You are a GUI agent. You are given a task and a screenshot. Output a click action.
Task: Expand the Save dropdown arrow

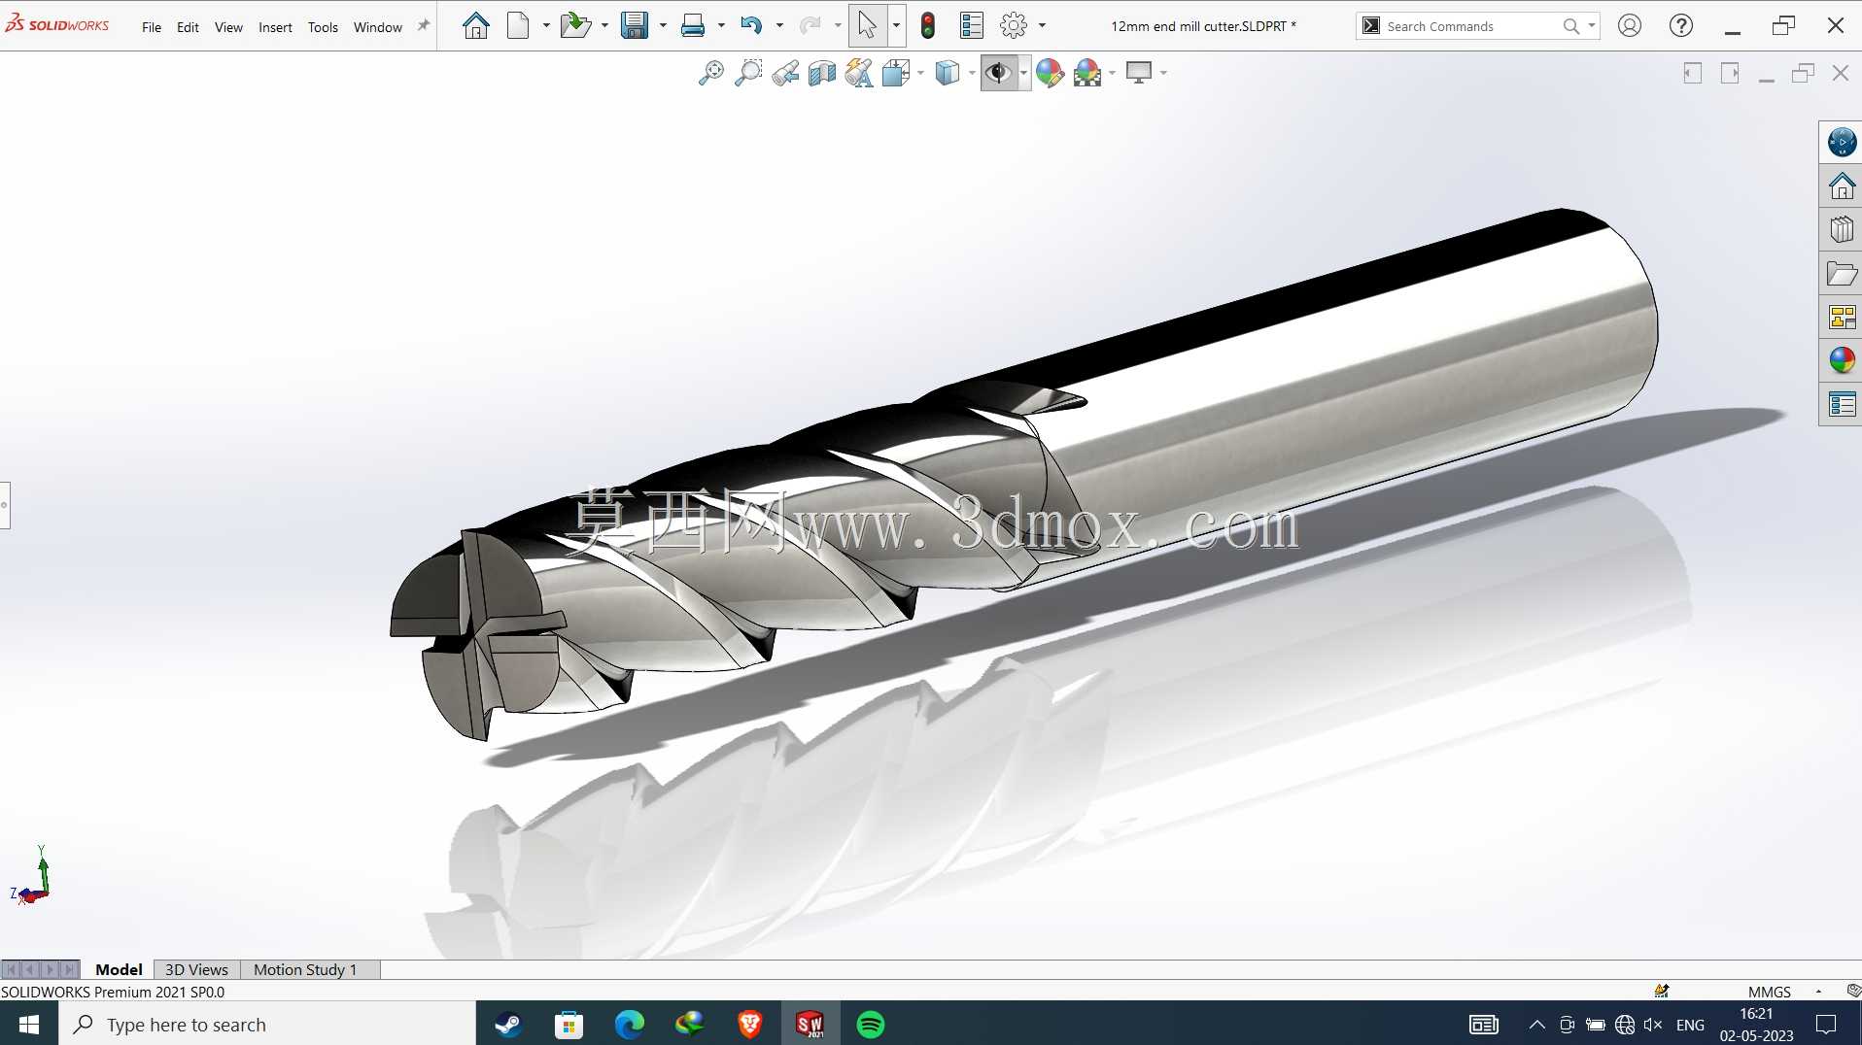click(663, 25)
